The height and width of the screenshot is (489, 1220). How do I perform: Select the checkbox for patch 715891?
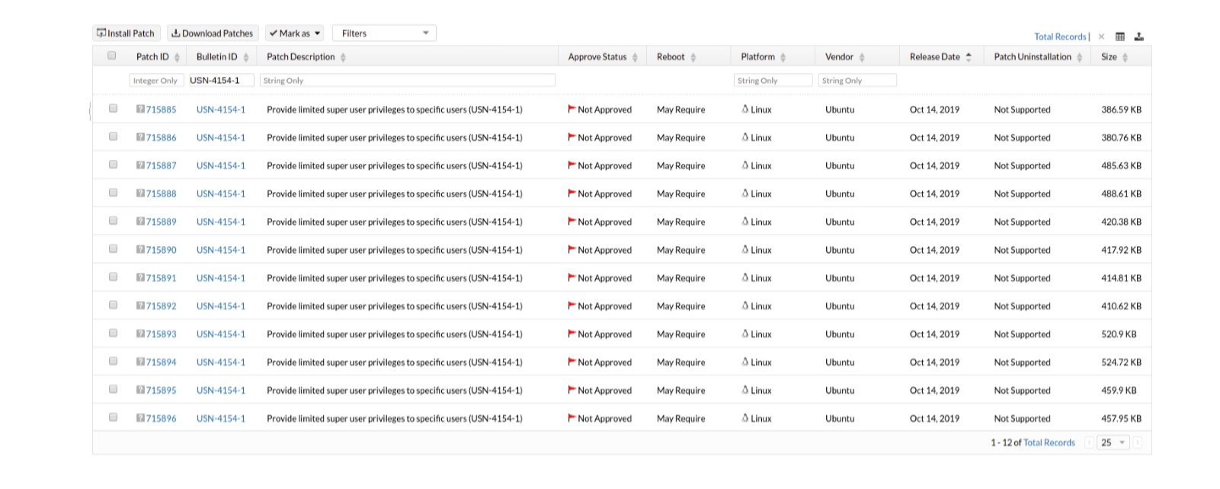pos(113,276)
